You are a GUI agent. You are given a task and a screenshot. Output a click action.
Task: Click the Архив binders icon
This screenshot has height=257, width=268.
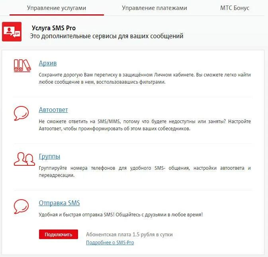click(x=22, y=66)
